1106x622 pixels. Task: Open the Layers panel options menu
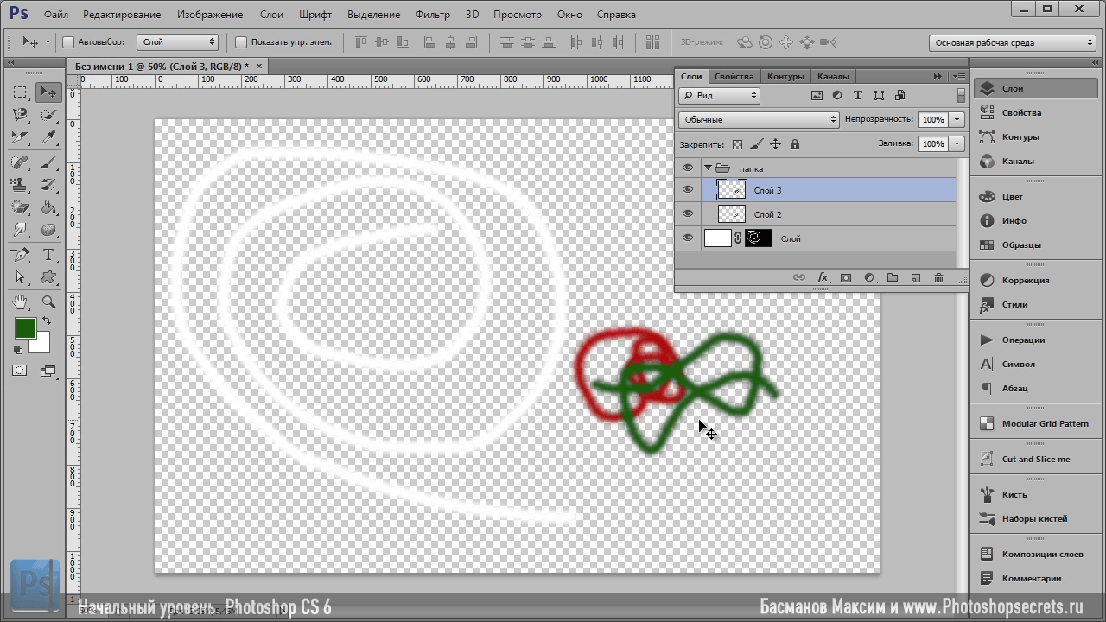coord(958,77)
